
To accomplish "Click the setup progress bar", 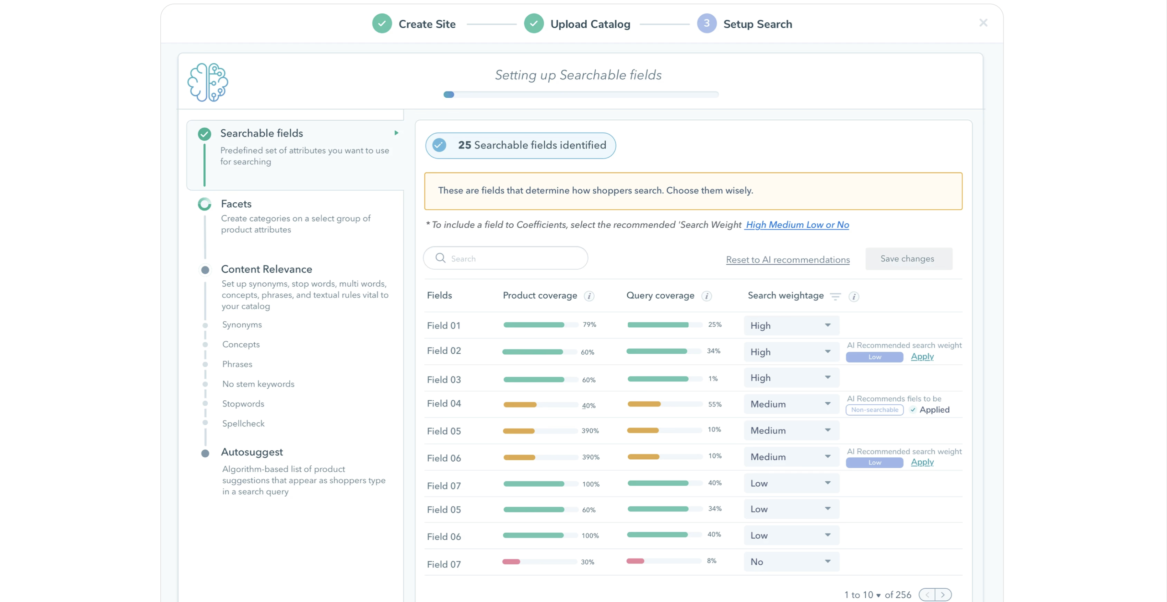I will coord(581,94).
